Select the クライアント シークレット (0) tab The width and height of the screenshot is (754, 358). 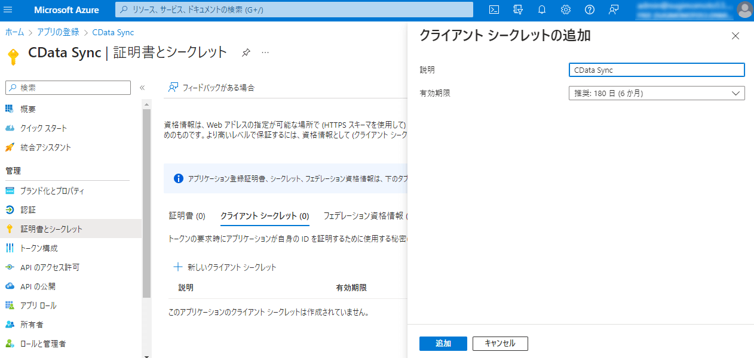[265, 216]
